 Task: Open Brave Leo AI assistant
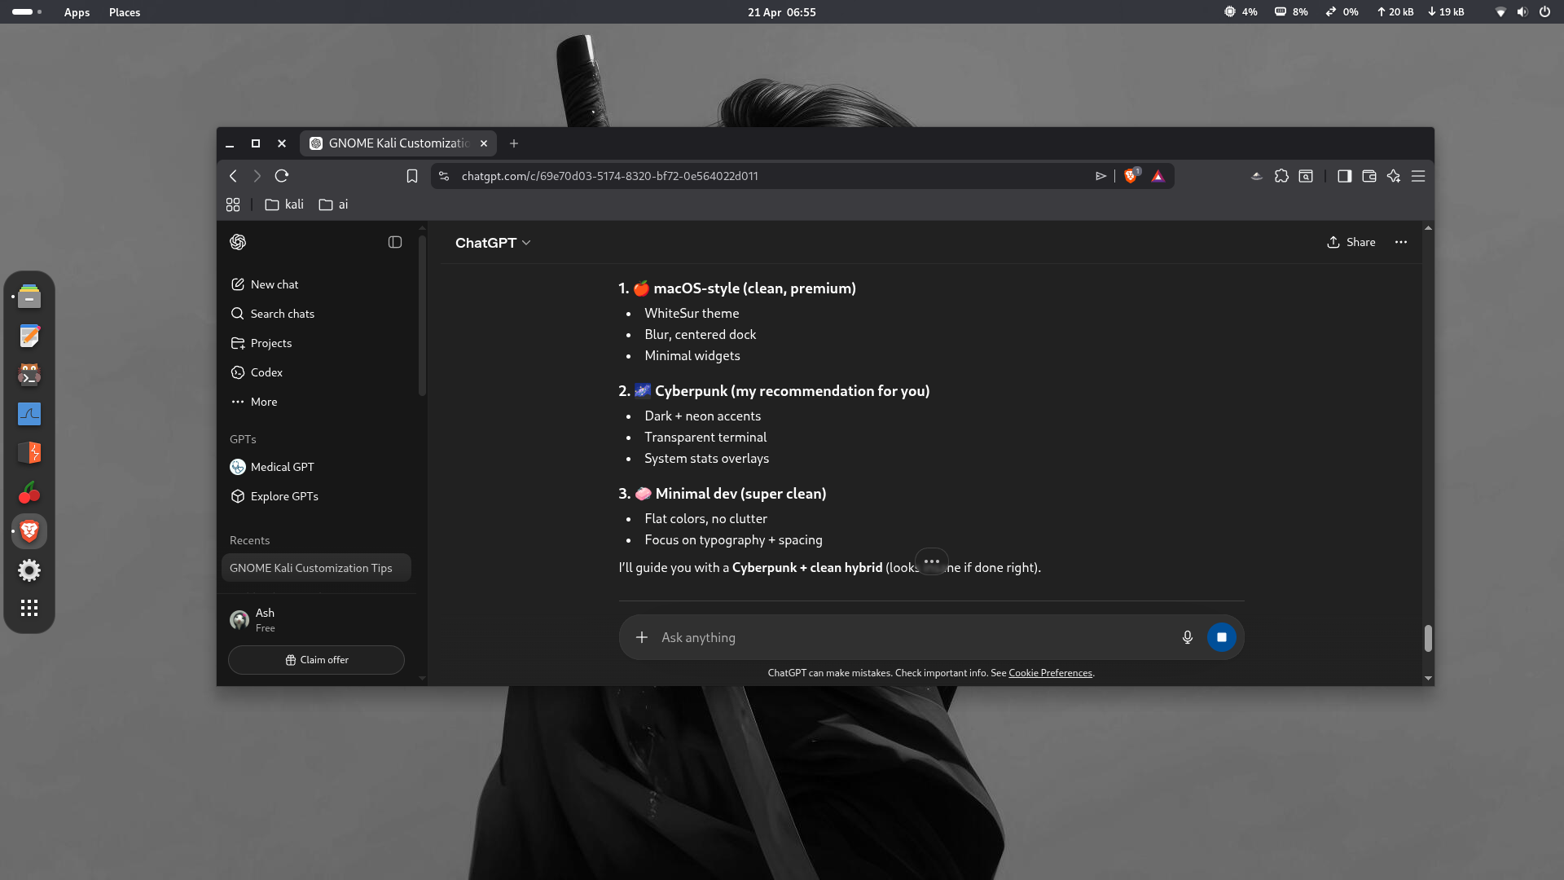[x=1394, y=176]
